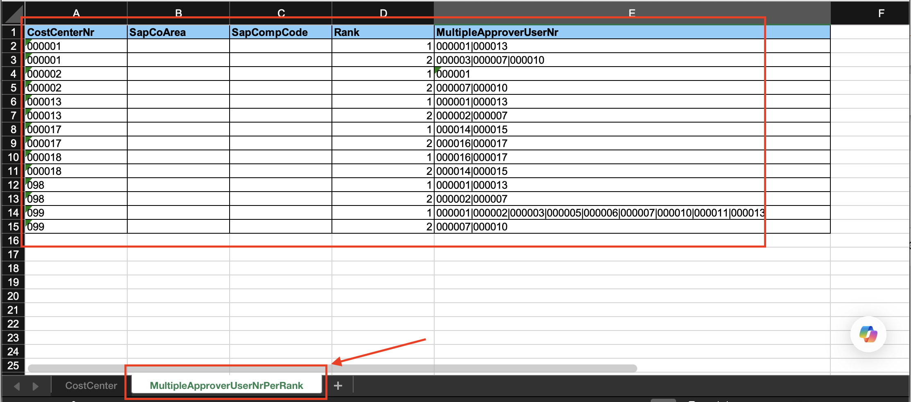Click the horizontal scrollbar thumb
911x402 pixels.
[x=332, y=368]
